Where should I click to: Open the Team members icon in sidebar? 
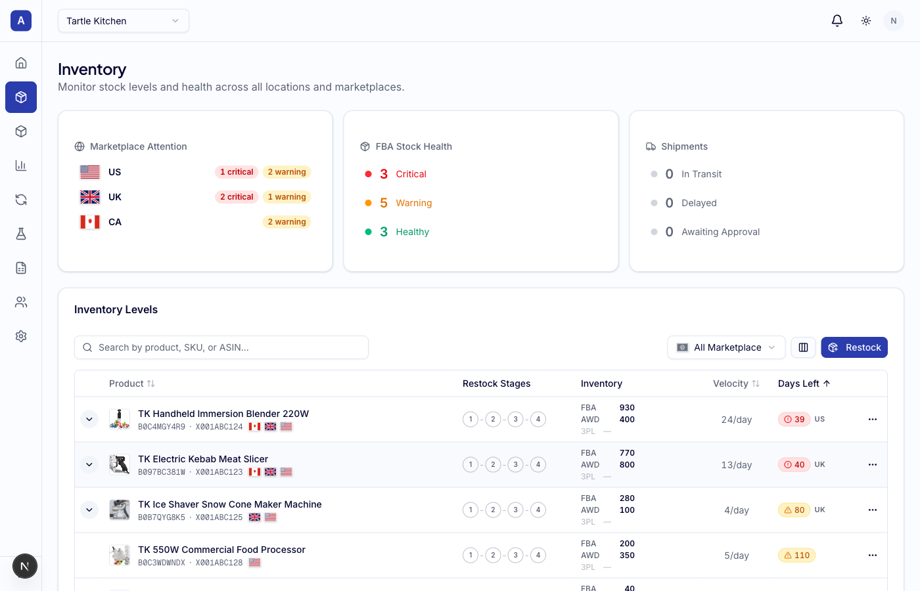20,301
